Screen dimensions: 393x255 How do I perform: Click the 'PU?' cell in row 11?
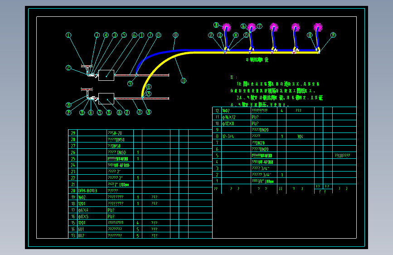(255, 117)
